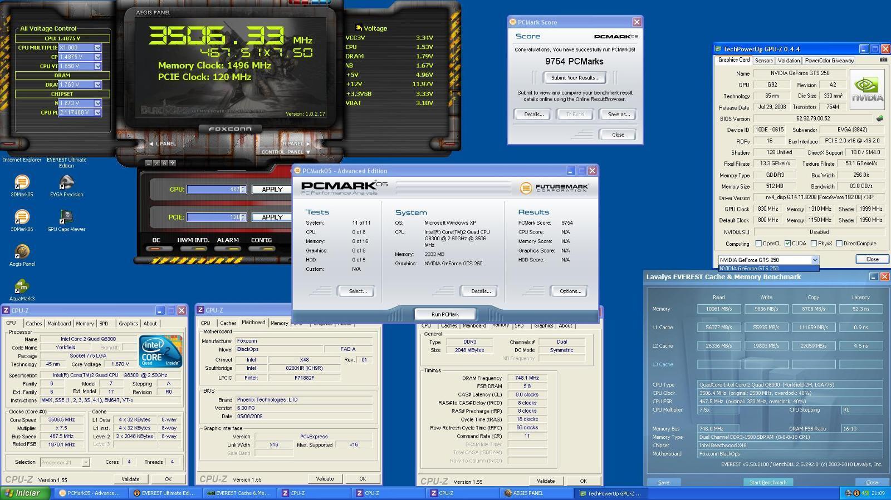Open the Aegis Panel desktop shortcut
The height and width of the screenshot is (500, 891).
click(22, 255)
